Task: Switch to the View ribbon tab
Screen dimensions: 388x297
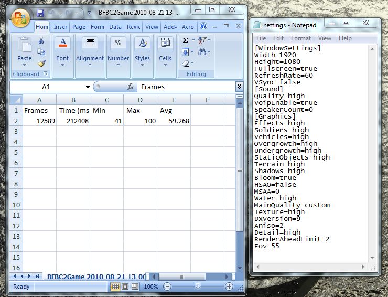Action: [152, 27]
